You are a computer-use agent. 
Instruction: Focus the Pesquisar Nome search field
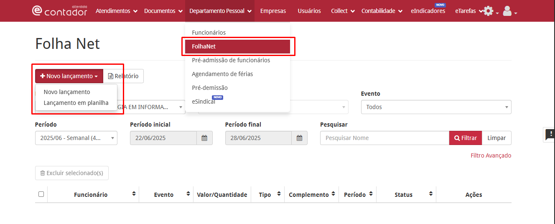coord(384,138)
